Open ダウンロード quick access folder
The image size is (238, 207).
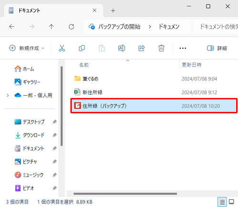30,135
